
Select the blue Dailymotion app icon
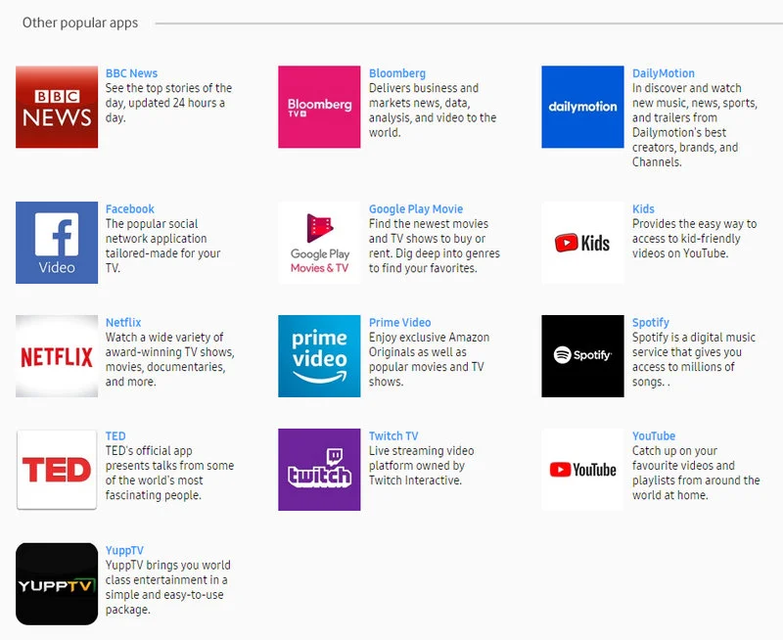point(582,107)
